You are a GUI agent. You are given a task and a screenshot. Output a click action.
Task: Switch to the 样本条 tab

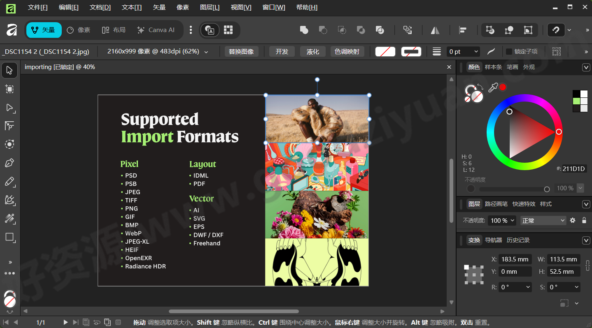493,67
